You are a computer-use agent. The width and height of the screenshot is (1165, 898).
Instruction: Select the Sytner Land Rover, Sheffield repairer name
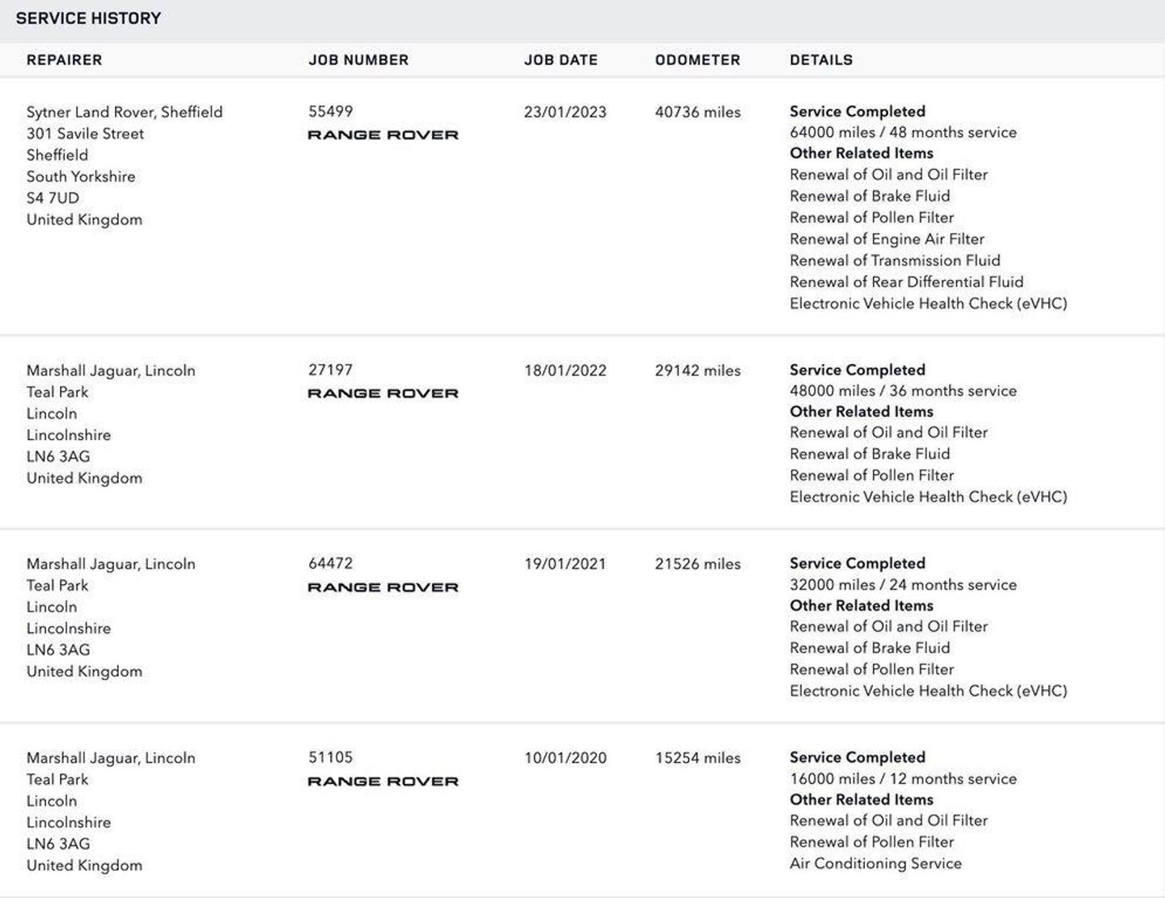(x=125, y=112)
